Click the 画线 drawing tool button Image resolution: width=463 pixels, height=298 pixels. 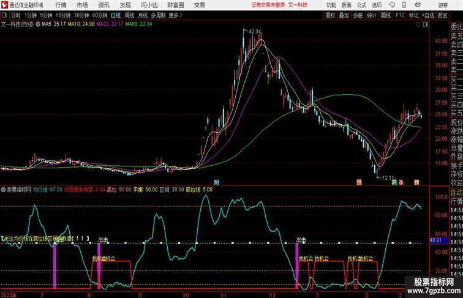pos(386,15)
